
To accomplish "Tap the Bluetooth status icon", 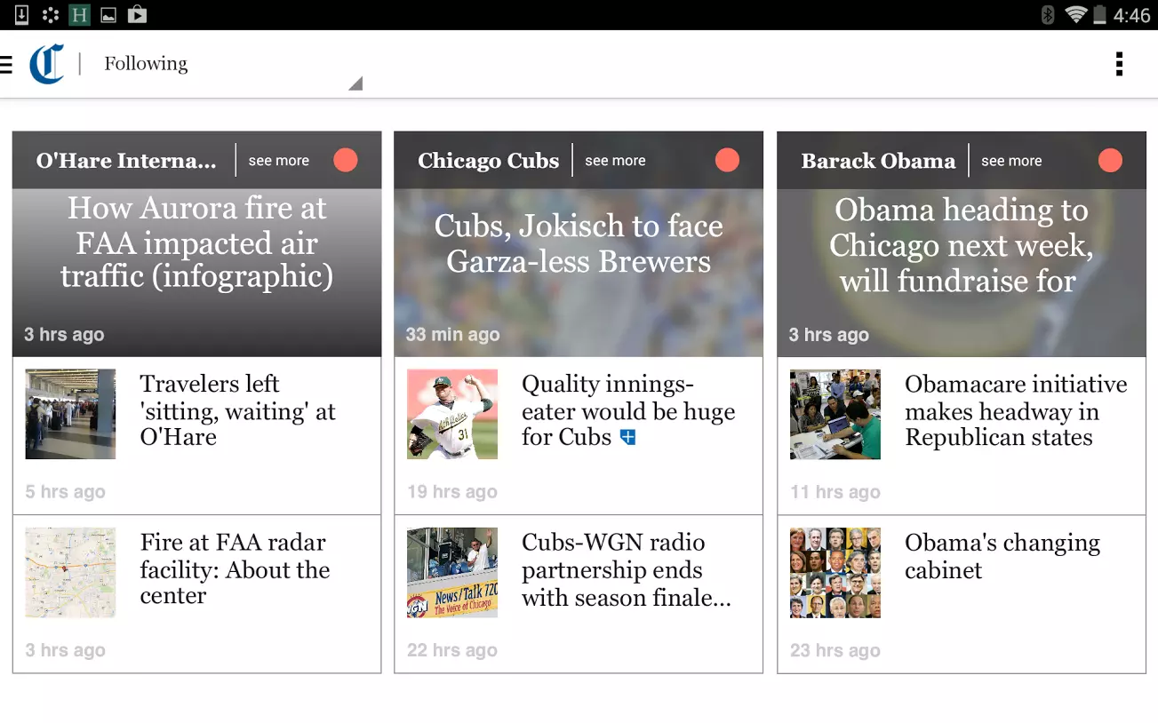I will 1048,15.
